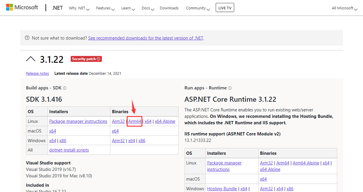The width and height of the screenshot is (363, 192).
Task: Expand the Docs menu
Action: click(148, 8)
